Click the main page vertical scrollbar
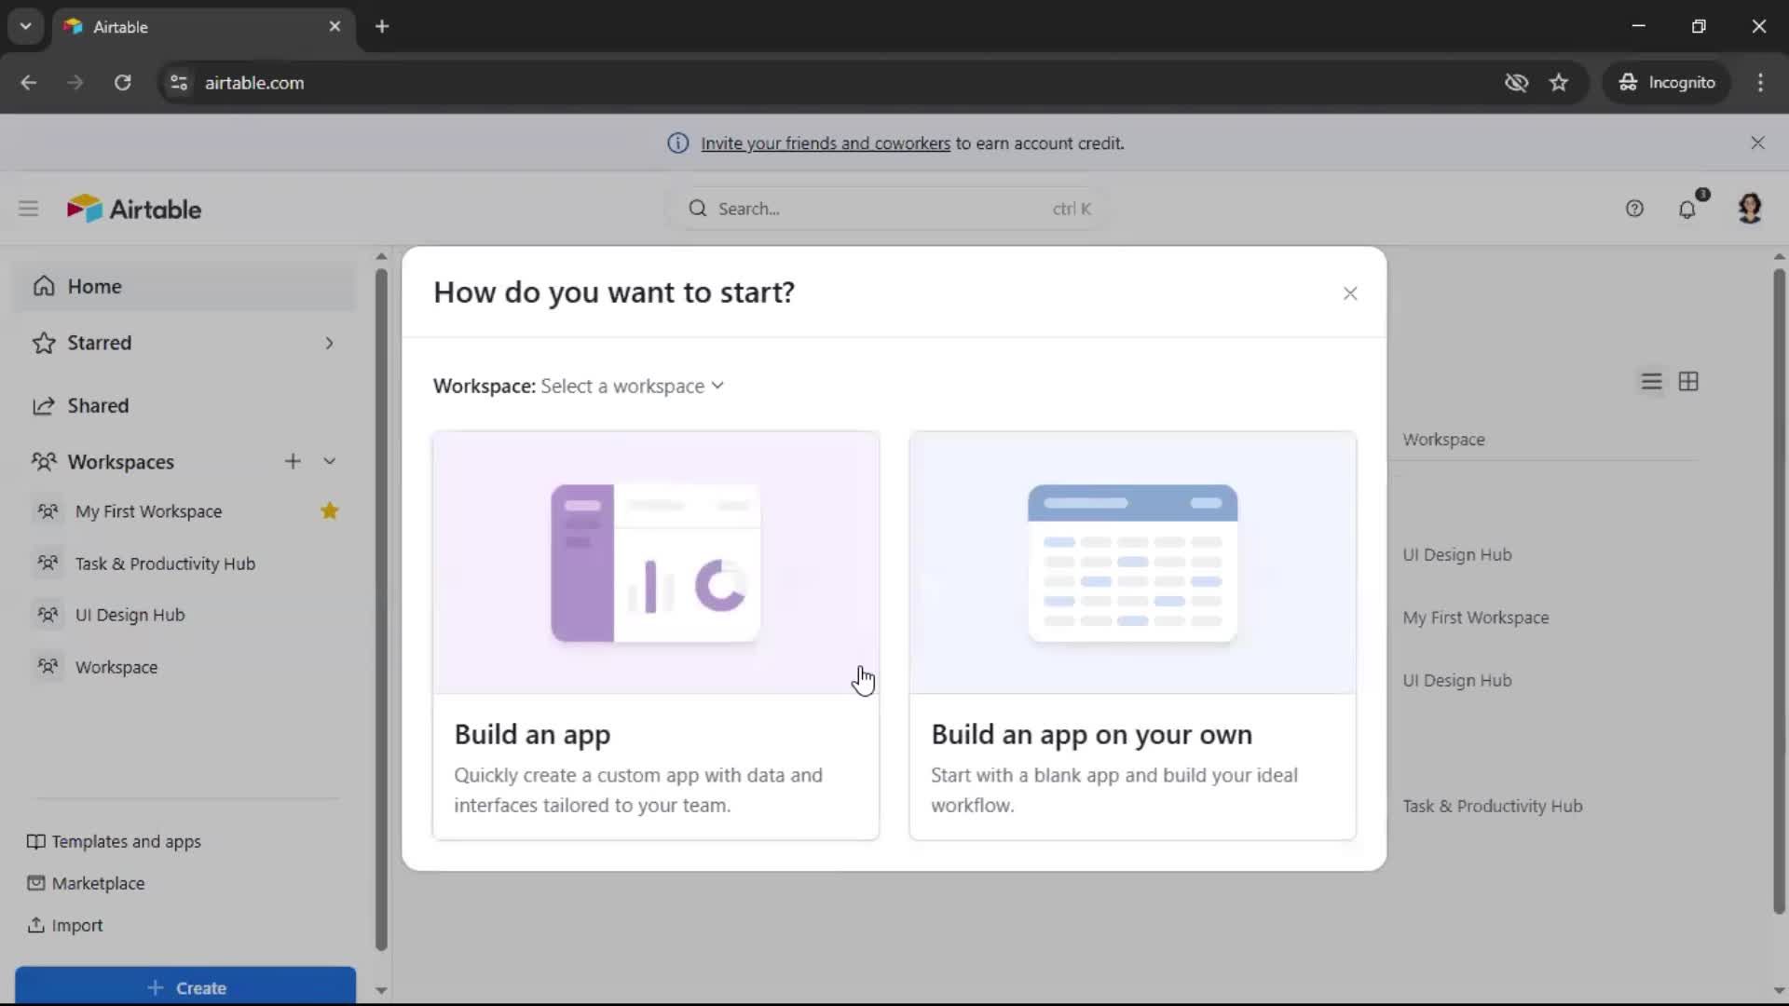The image size is (1789, 1006). 1779,591
